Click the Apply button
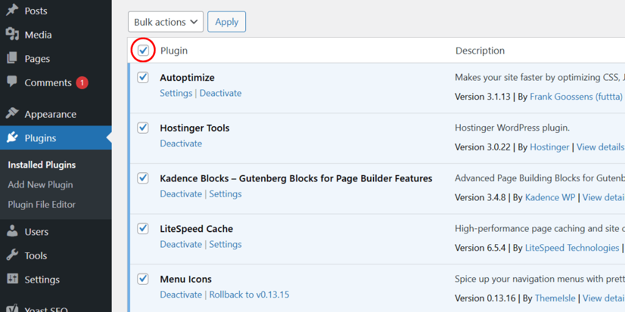The height and width of the screenshot is (312, 625). (x=227, y=22)
